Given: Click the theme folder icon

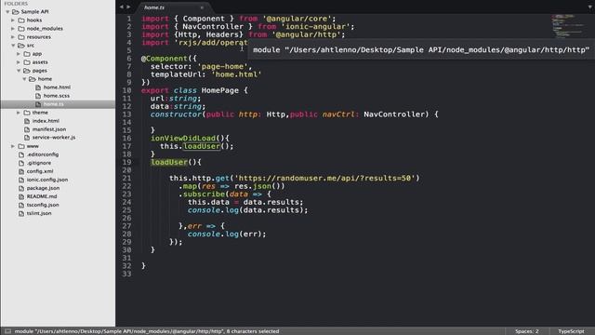Looking at the screenshot, I should [x=27, y=113].
